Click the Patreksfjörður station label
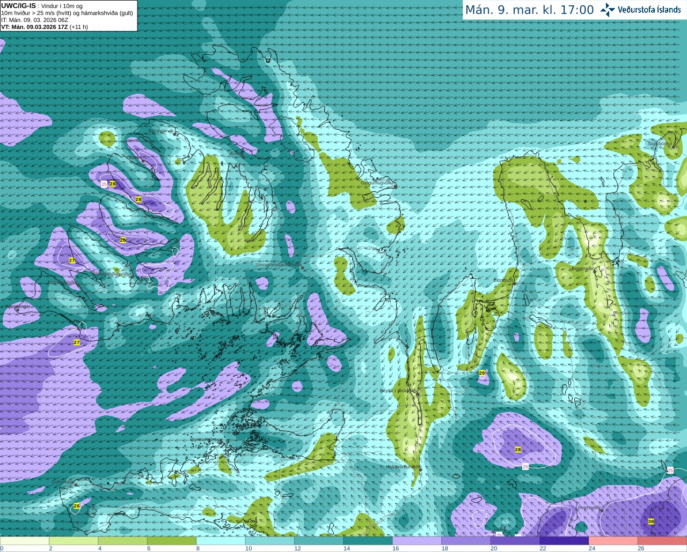Viewport: 687px width, 552px height. tap(64, 282)
